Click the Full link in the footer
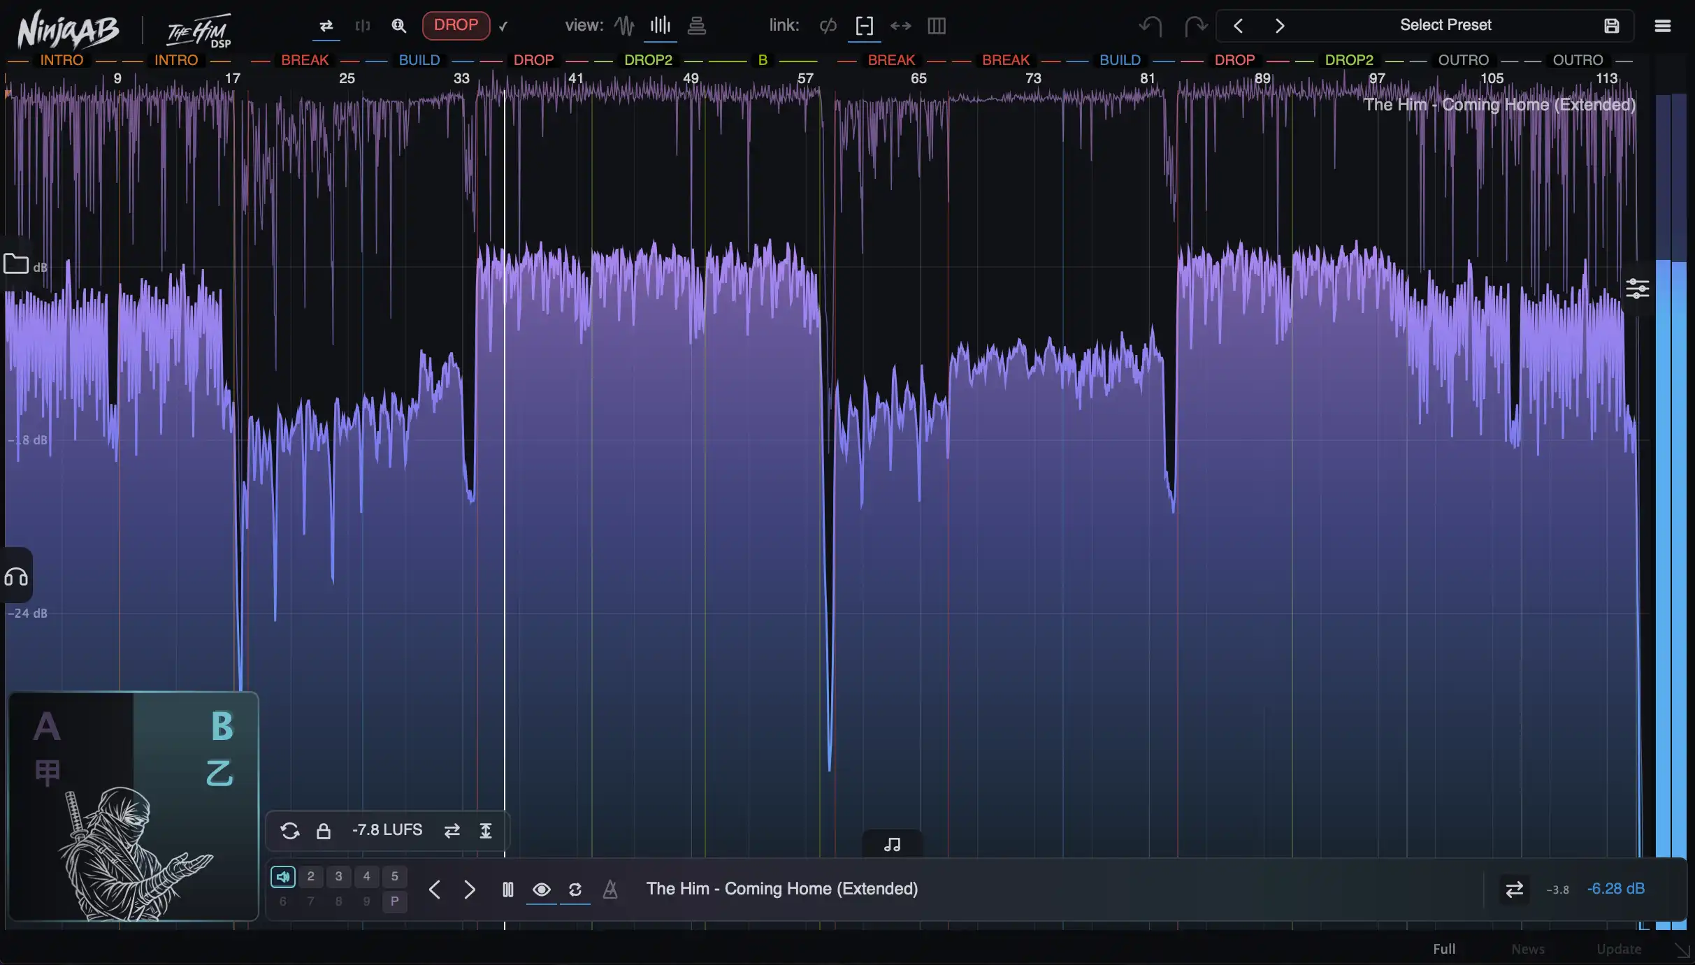1695x965 pixels. pyautogui.click(x=1444, y=949)
